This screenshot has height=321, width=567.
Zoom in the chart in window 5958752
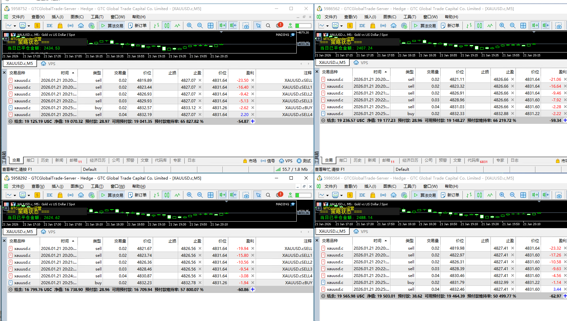pyautogui.click(x=190, y=26)
